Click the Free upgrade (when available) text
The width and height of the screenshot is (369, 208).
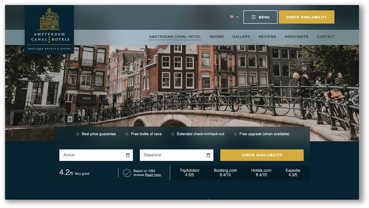click(x=264, y=134)
